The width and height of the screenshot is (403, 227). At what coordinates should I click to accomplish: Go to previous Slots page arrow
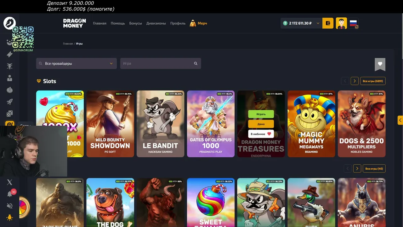tap(345, 81)
